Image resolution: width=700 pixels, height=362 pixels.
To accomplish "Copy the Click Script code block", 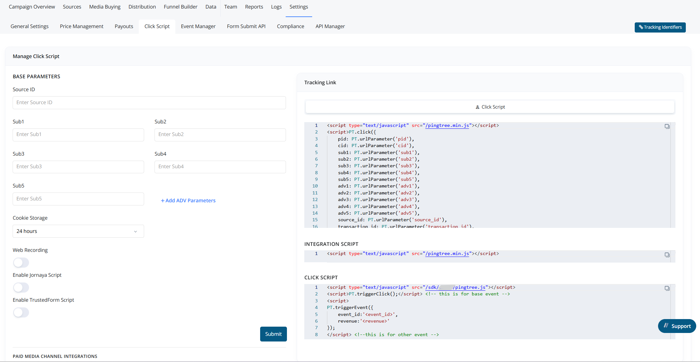I will [x=667, y=288].
